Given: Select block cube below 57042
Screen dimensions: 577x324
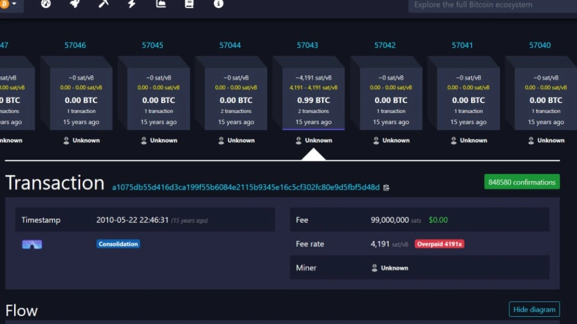Looking at the screenshot, I should click(391, 98).
